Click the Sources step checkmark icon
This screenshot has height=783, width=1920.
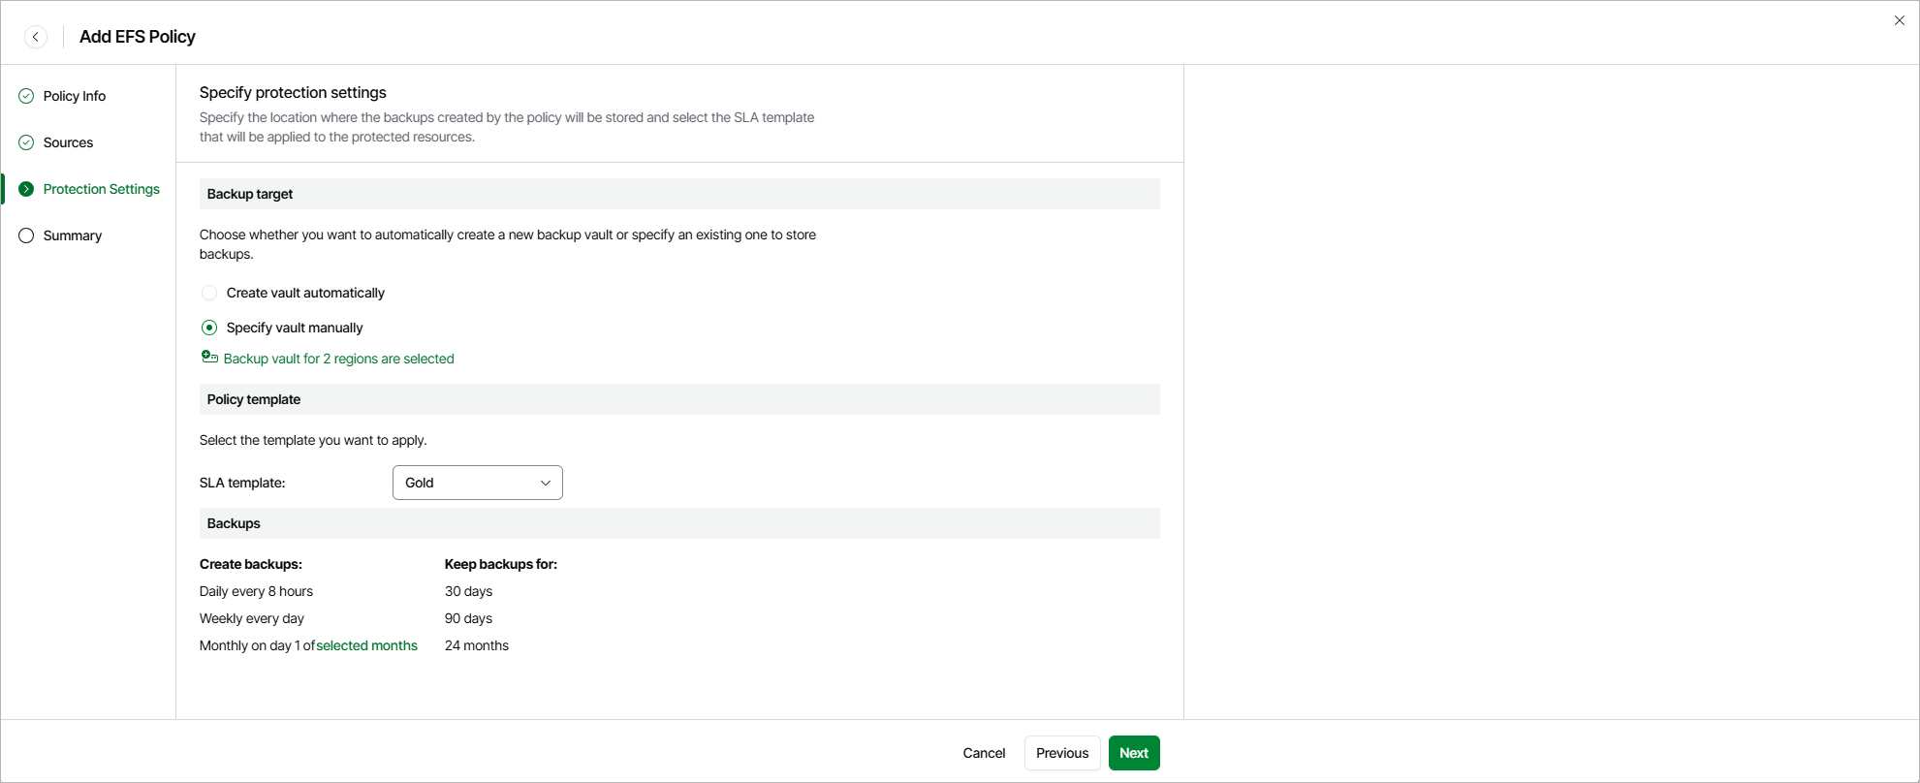[x=26, y=142]
